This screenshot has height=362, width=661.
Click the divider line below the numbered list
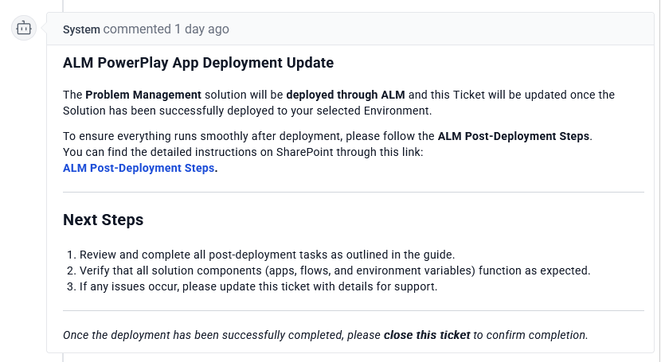(x=353, y=310)
